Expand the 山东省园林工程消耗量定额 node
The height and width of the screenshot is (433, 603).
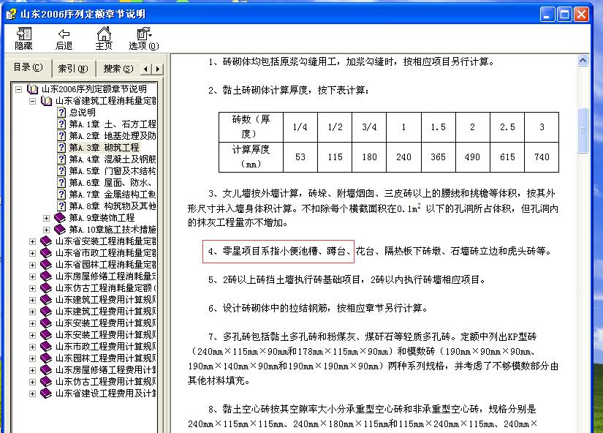[x=32, y=265]
